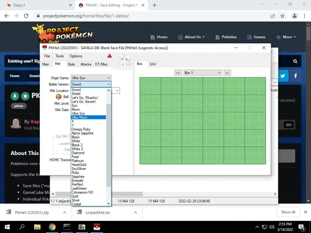The image size is (311, 233).
Task: Open 7-Zip from the taskbar
Action: (82, 227)
